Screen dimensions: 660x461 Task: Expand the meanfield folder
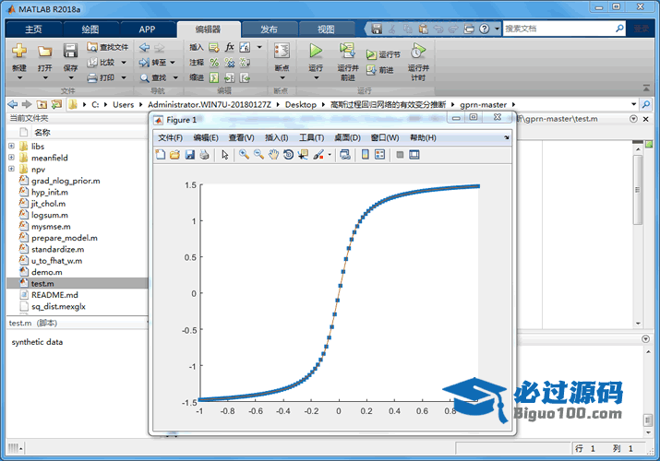click(11, 157)
